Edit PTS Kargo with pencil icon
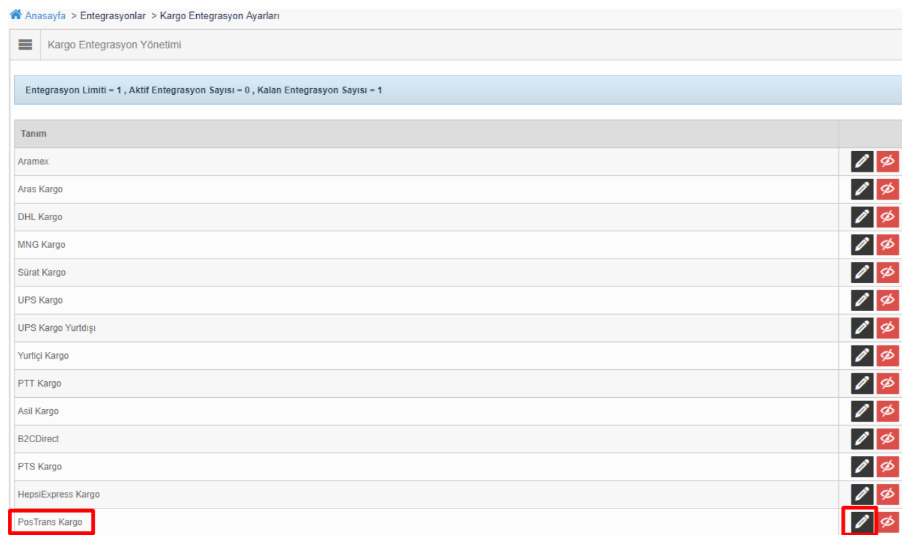Viewport: 902px width, 537px height. click(x=862, y=467)
